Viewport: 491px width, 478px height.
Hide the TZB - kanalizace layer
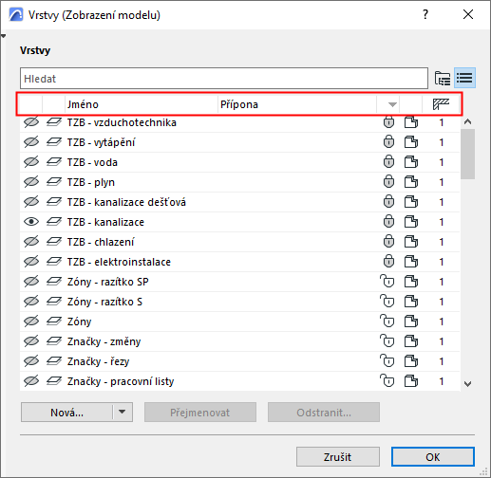31,222
